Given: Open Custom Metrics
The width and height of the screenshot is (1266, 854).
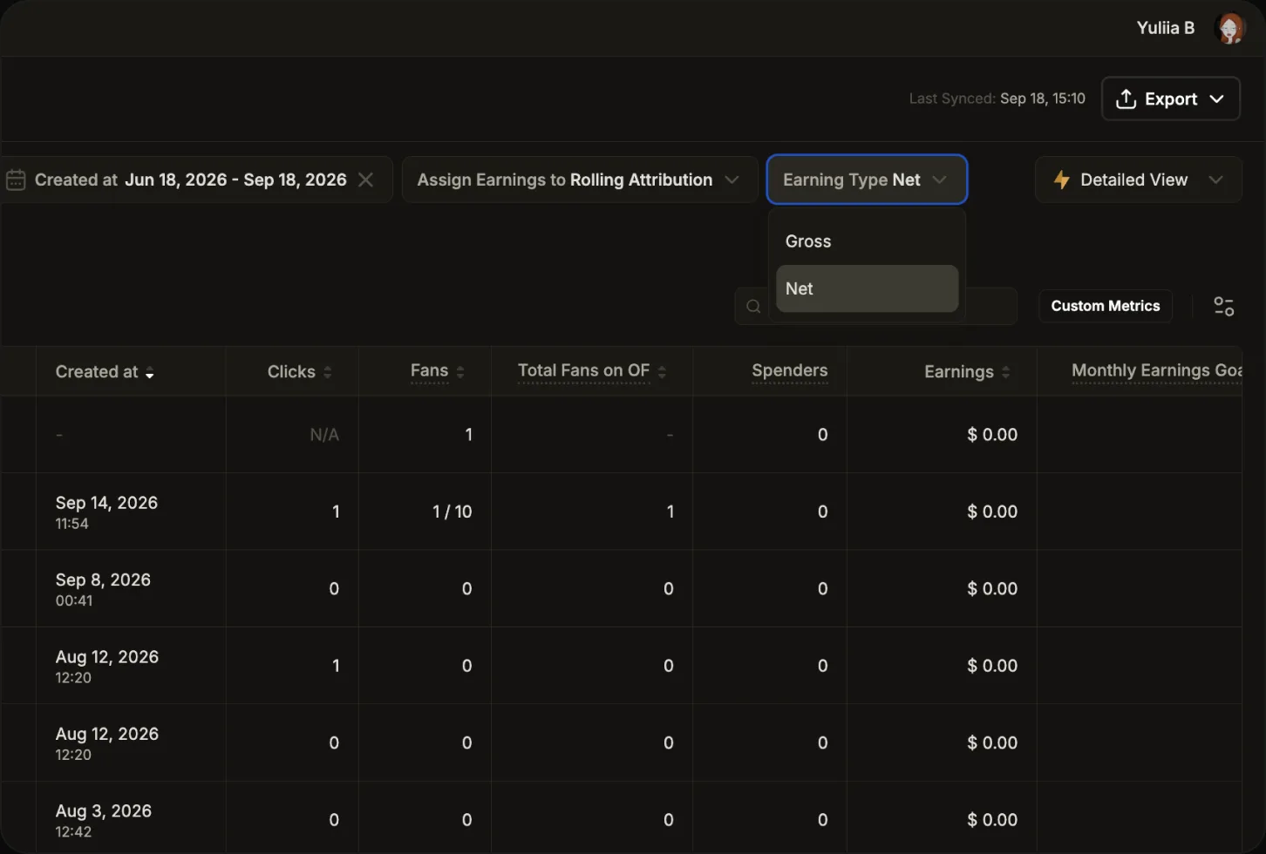Looking at the screenshot, I should point(1105,306).
